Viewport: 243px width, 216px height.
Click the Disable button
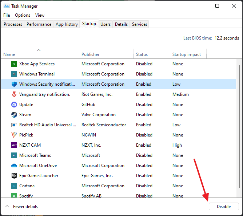point(224,207)
